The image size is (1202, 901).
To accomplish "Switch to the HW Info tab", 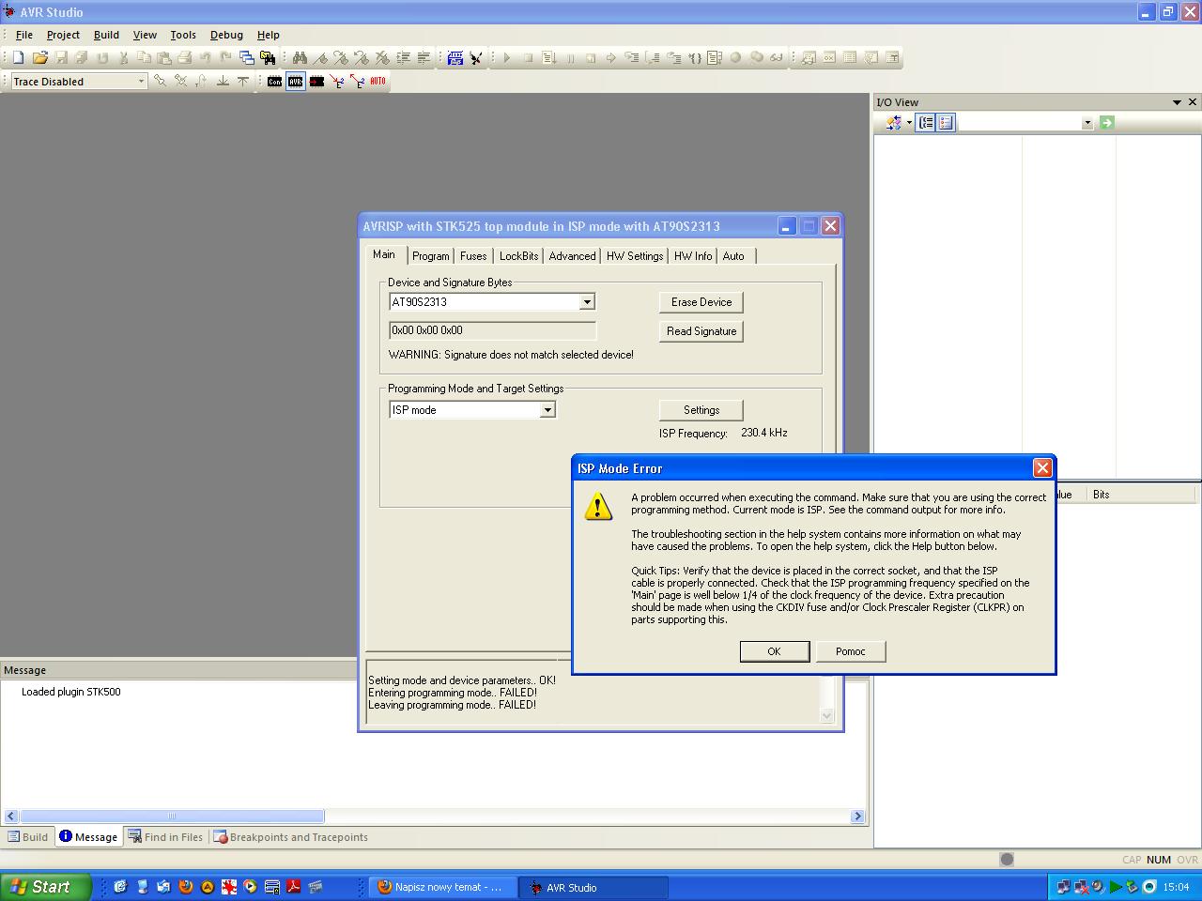I will click(693, 256).
